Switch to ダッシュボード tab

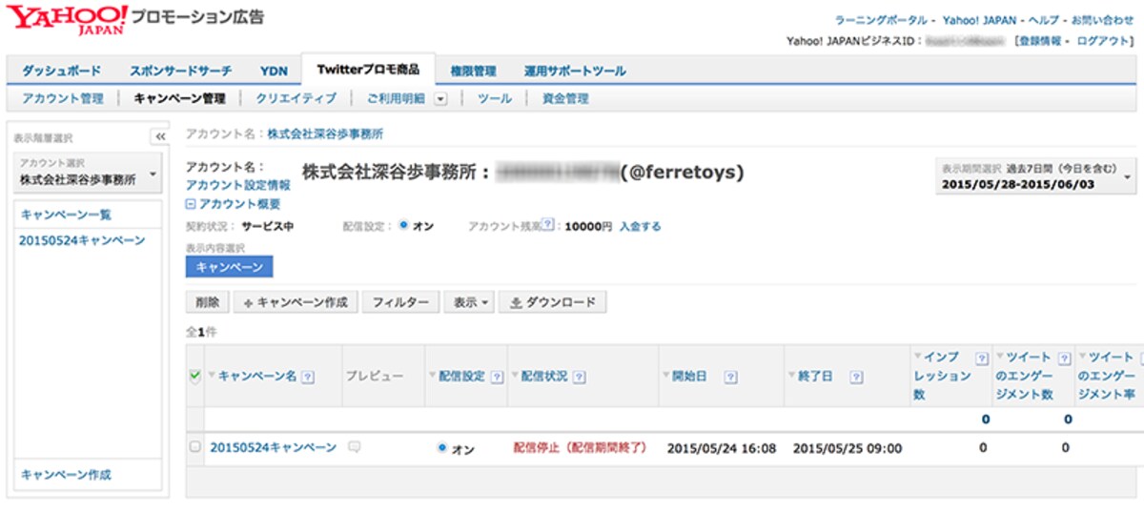pyautogui.click(x=61, y=72)
